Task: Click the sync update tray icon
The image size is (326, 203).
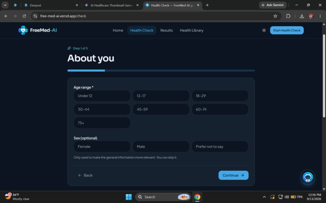Action: 272,197
